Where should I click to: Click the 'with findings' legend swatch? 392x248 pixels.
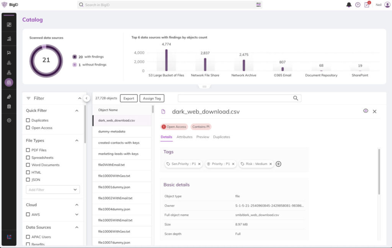click(75, 57)
